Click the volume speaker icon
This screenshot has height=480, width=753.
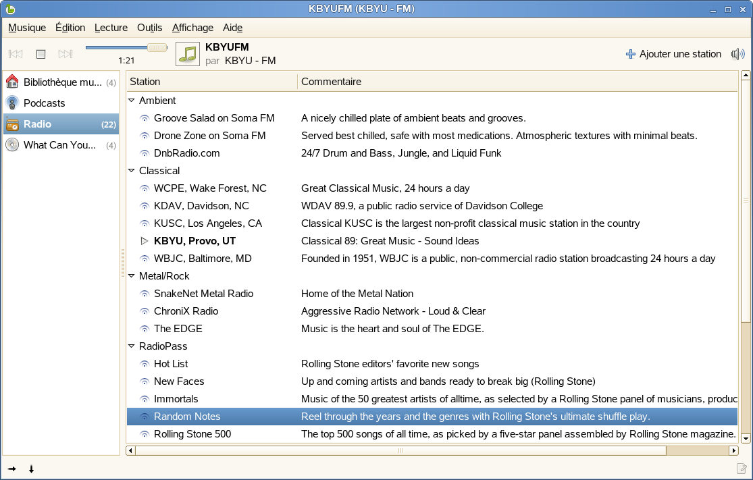(x=737, y=54)
